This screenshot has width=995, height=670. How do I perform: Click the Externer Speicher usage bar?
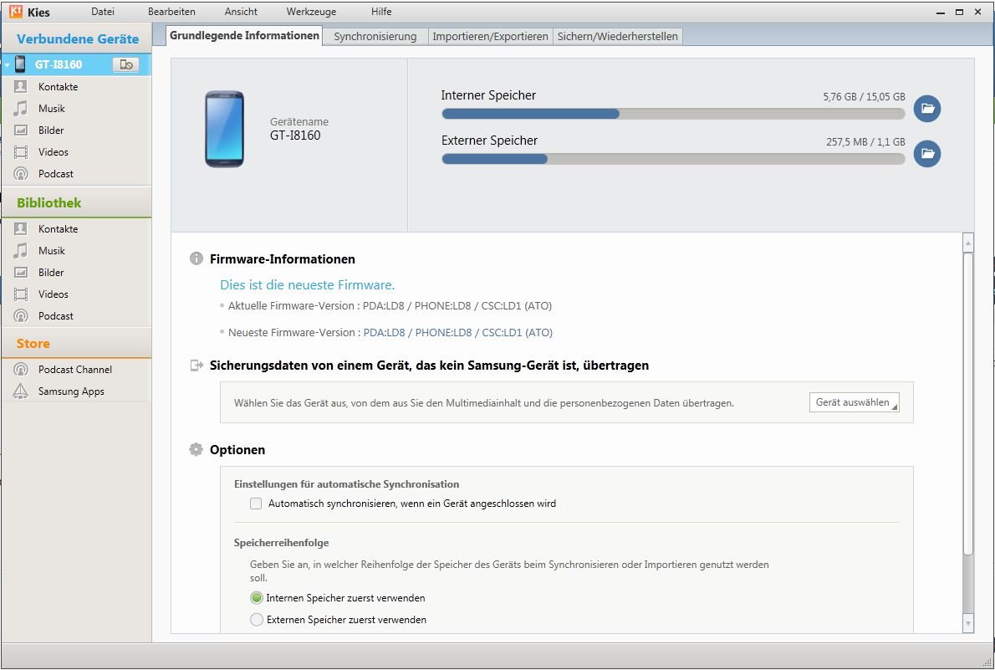tap(673, 159)
